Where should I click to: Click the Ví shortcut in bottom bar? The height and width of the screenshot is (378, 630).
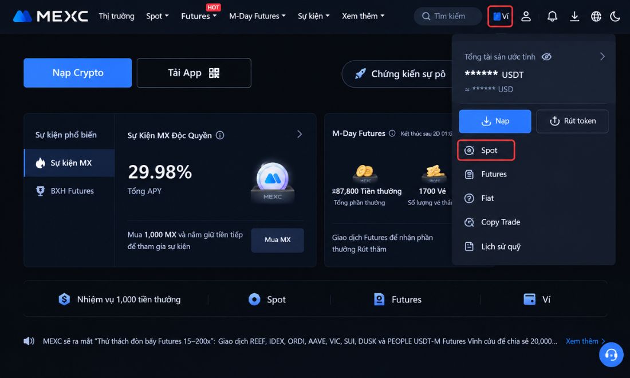(x=537, y=300)
